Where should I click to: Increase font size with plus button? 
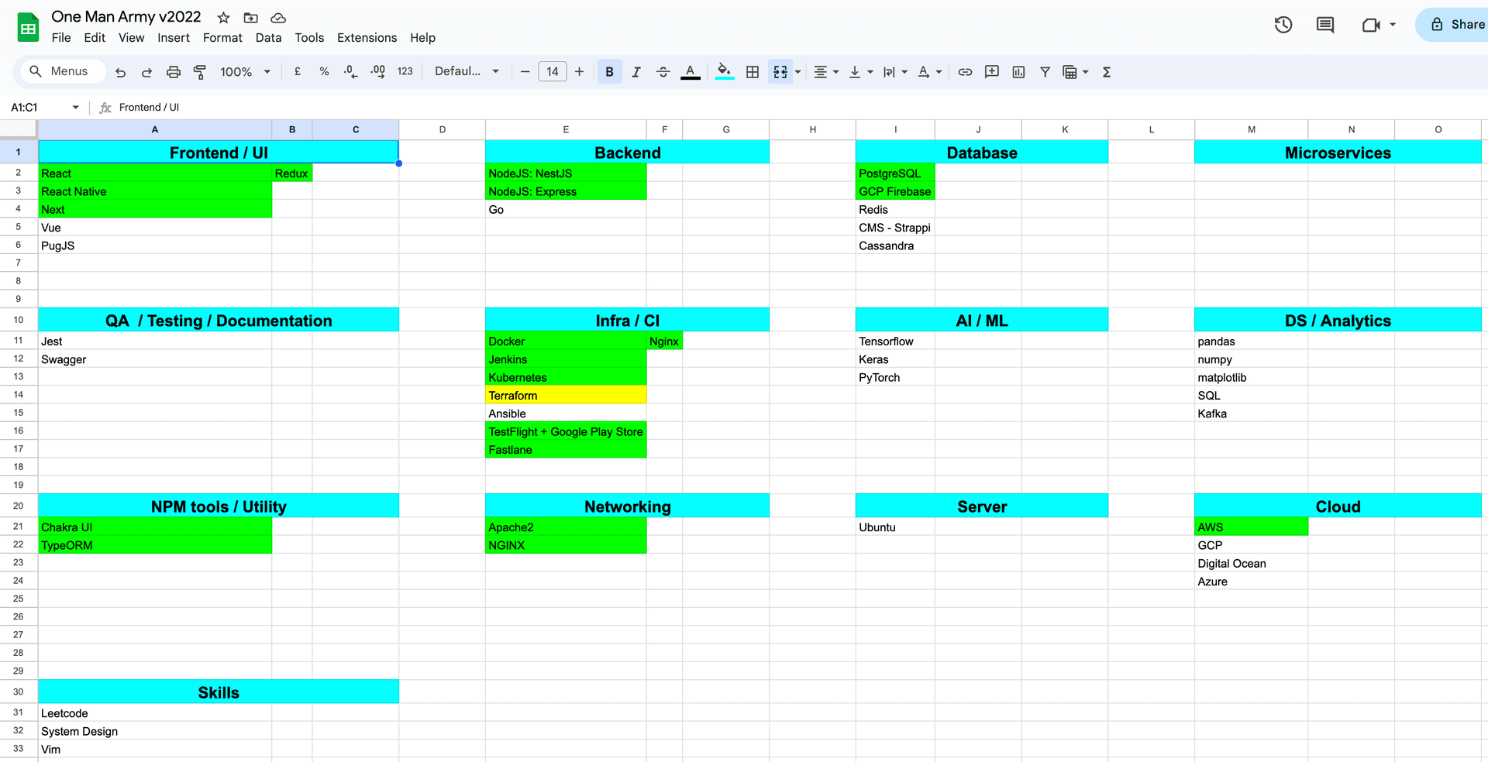coord(579,71)
